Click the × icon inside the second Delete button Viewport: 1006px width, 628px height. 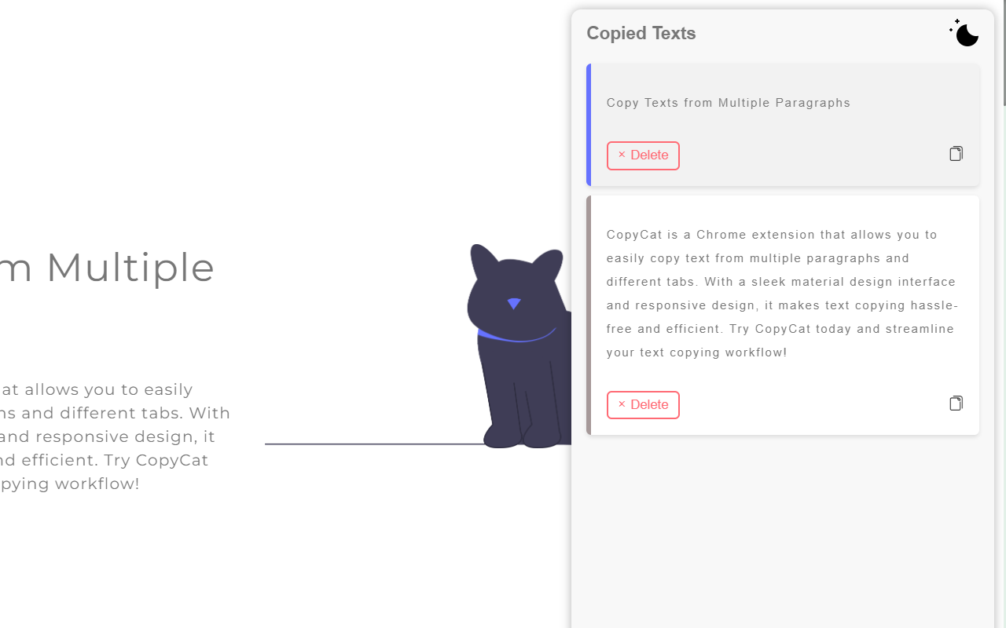622,404
